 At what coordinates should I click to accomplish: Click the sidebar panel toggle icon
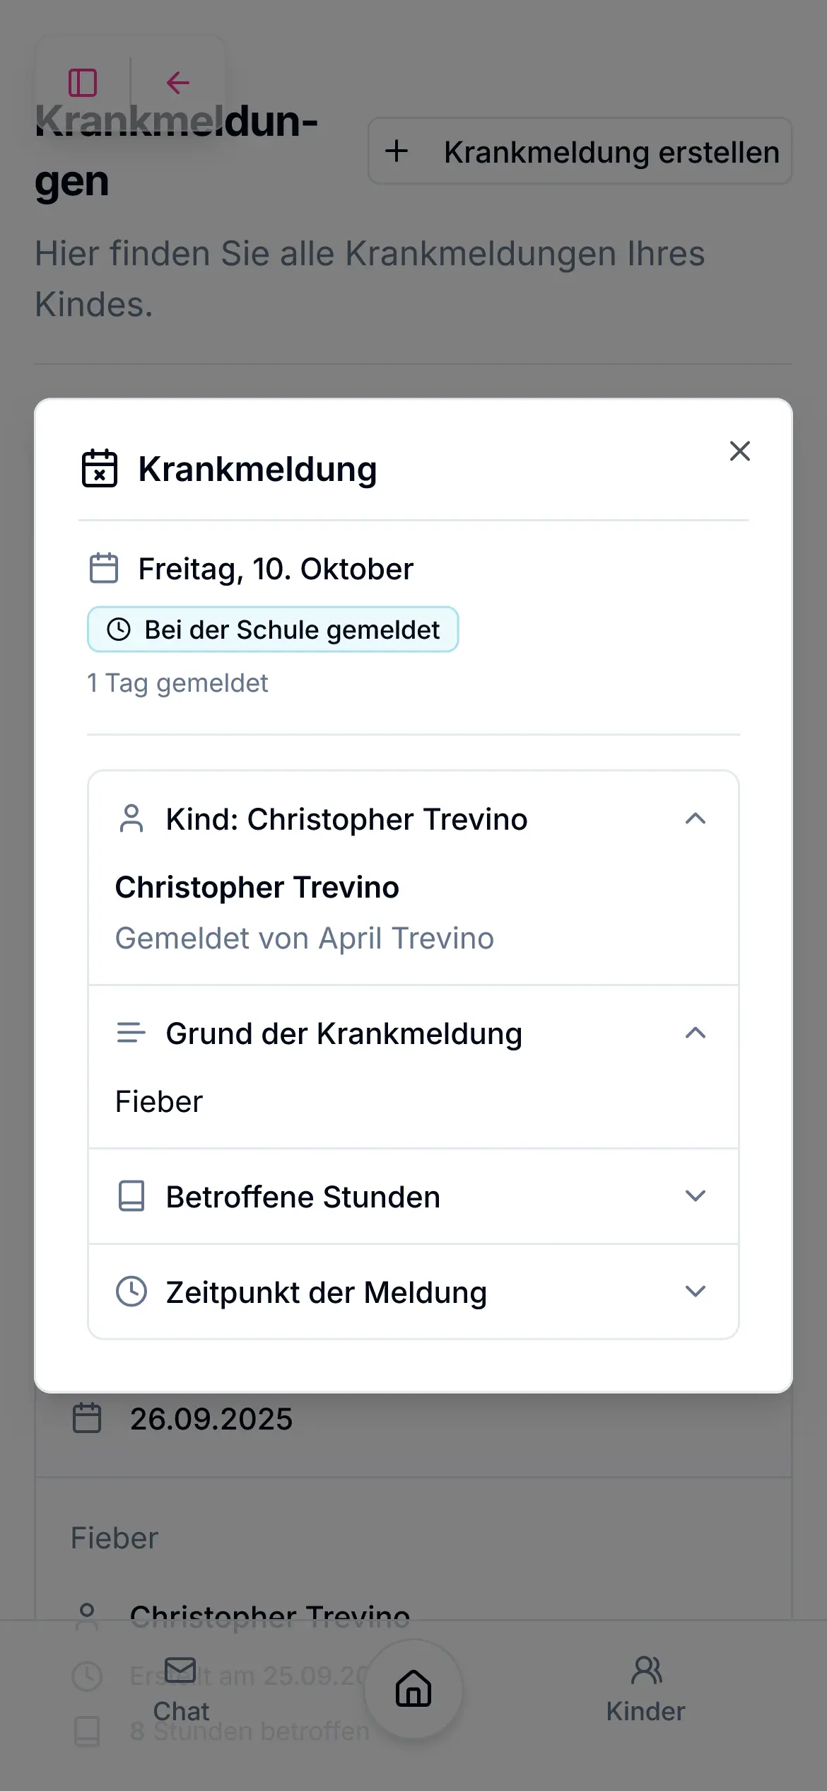(x=83, y=83)
